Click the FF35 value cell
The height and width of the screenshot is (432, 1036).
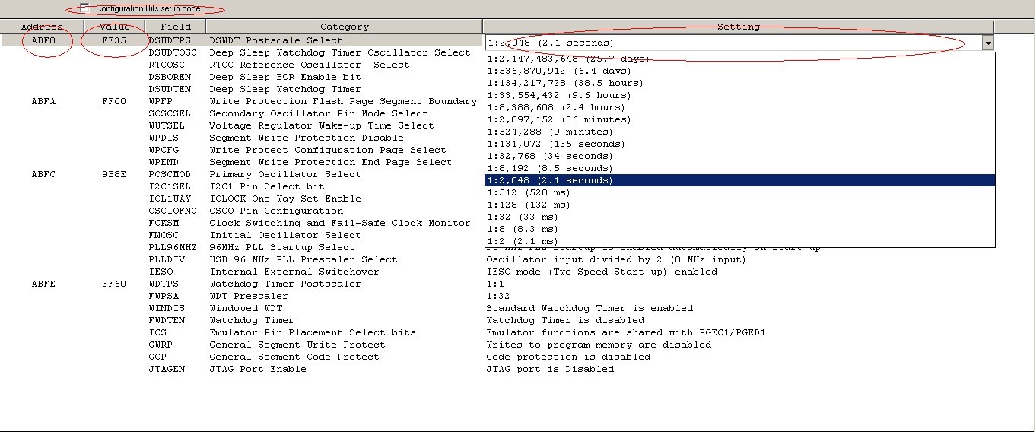point(114,40)
